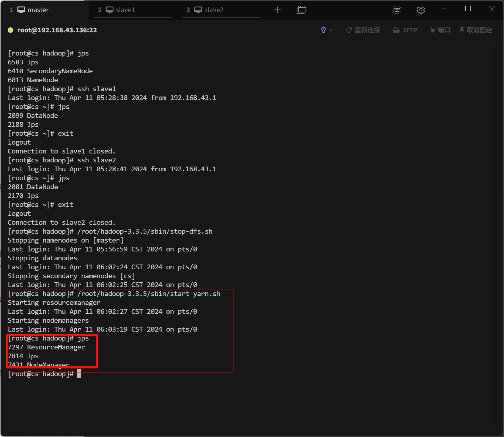Click 重新连接 to reconnect the session
504x437 pixels.
click(363, 30)
